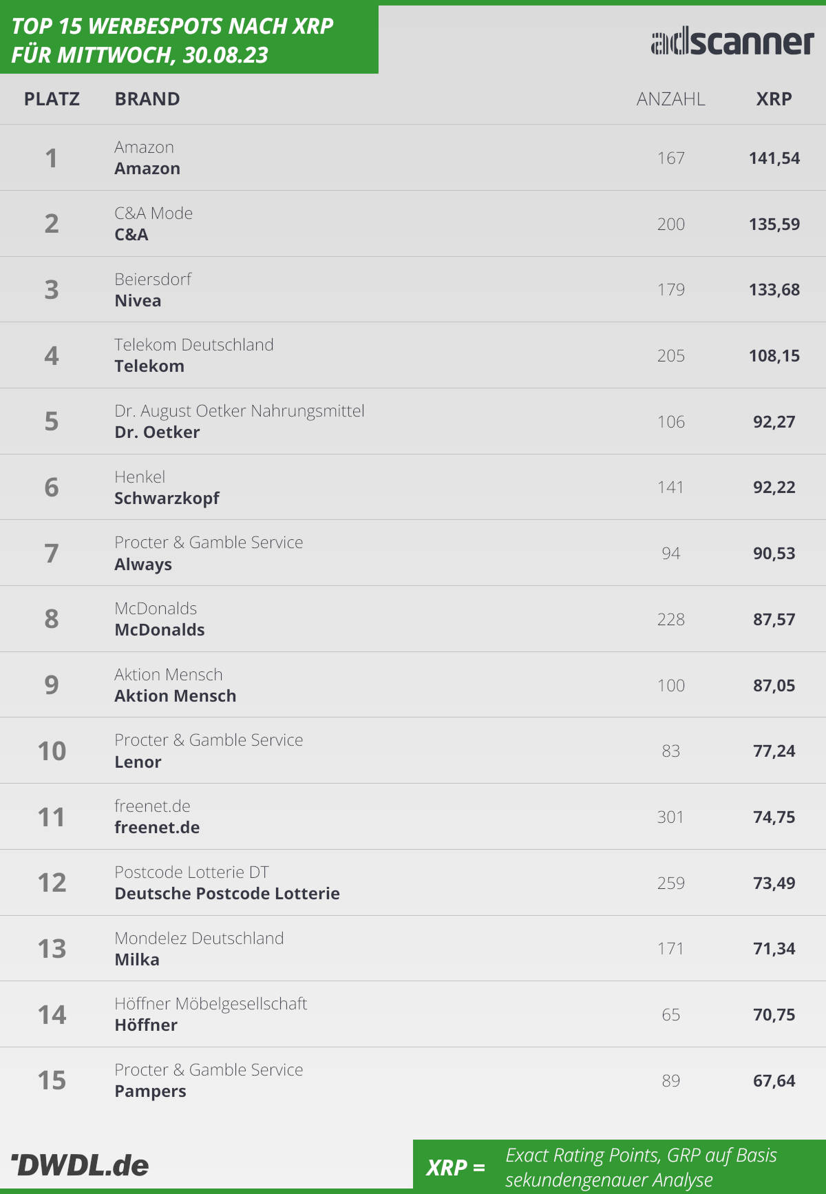
Task: Click the ANZAHL column header
Action: pyautogui.click(x=671, y=99)
